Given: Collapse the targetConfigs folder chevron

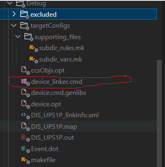Looking at the screenshot, I should point(14,25).
